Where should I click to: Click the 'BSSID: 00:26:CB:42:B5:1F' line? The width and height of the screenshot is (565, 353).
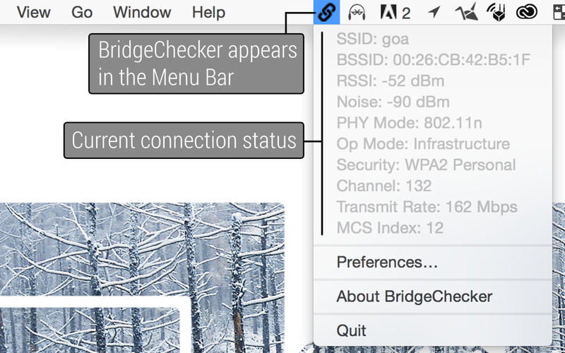point(433,60)
